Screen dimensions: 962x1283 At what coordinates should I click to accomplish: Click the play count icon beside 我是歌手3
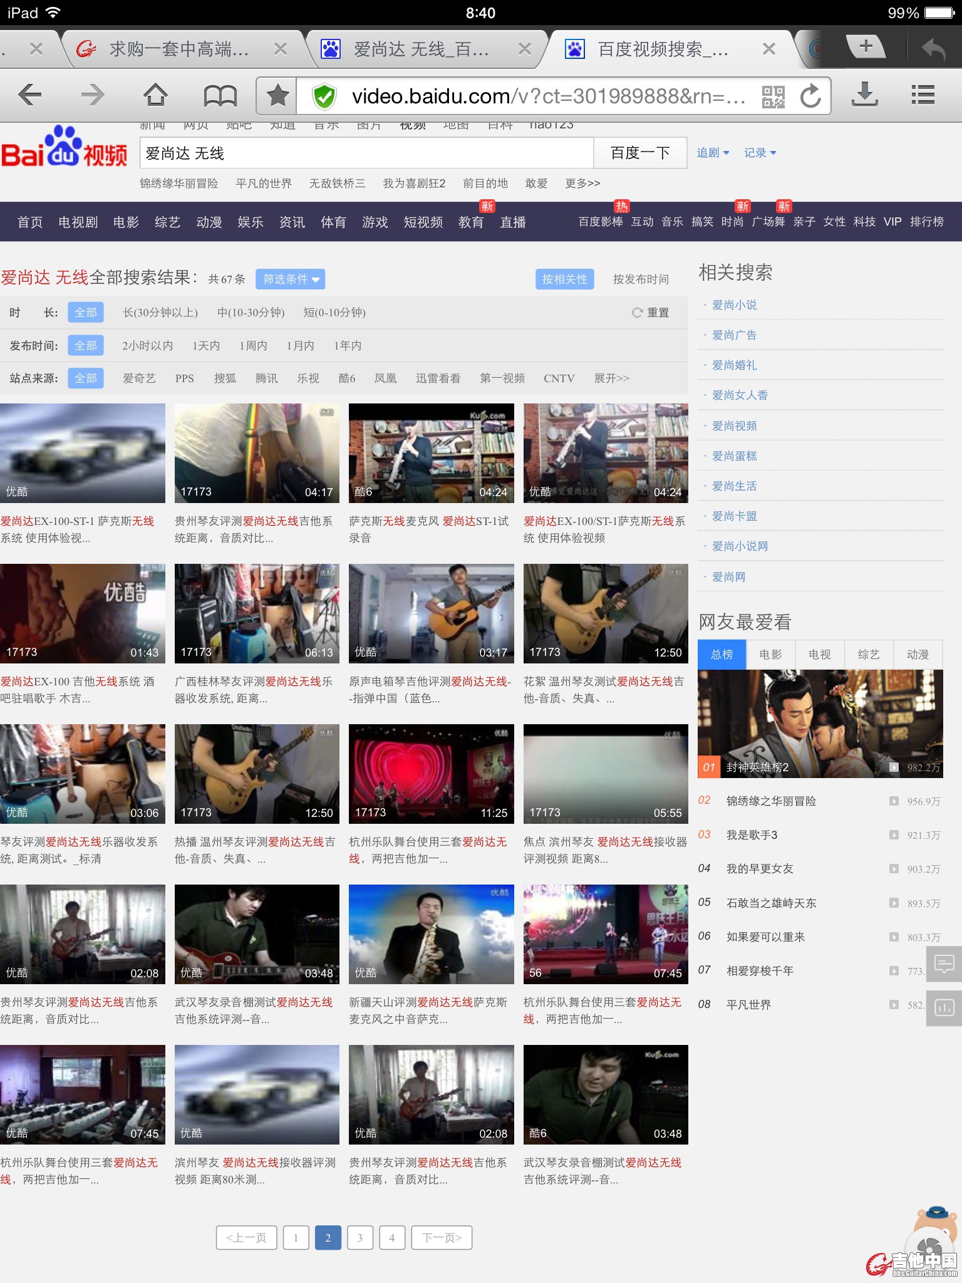point(894,835)
